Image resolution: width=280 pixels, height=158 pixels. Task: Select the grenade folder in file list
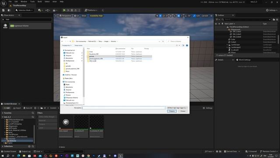[119, 57]
